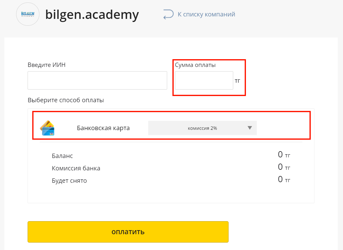Open the 'комиссия 2%' dropdown
This screenshot has height=250, width=343.
(202, 128)
